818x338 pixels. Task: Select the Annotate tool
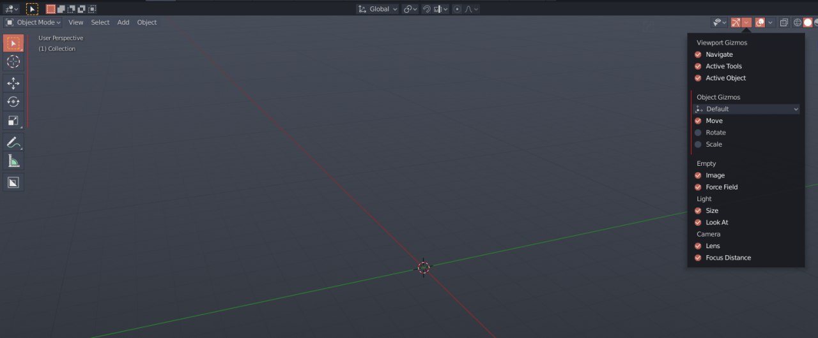(13, 142)
